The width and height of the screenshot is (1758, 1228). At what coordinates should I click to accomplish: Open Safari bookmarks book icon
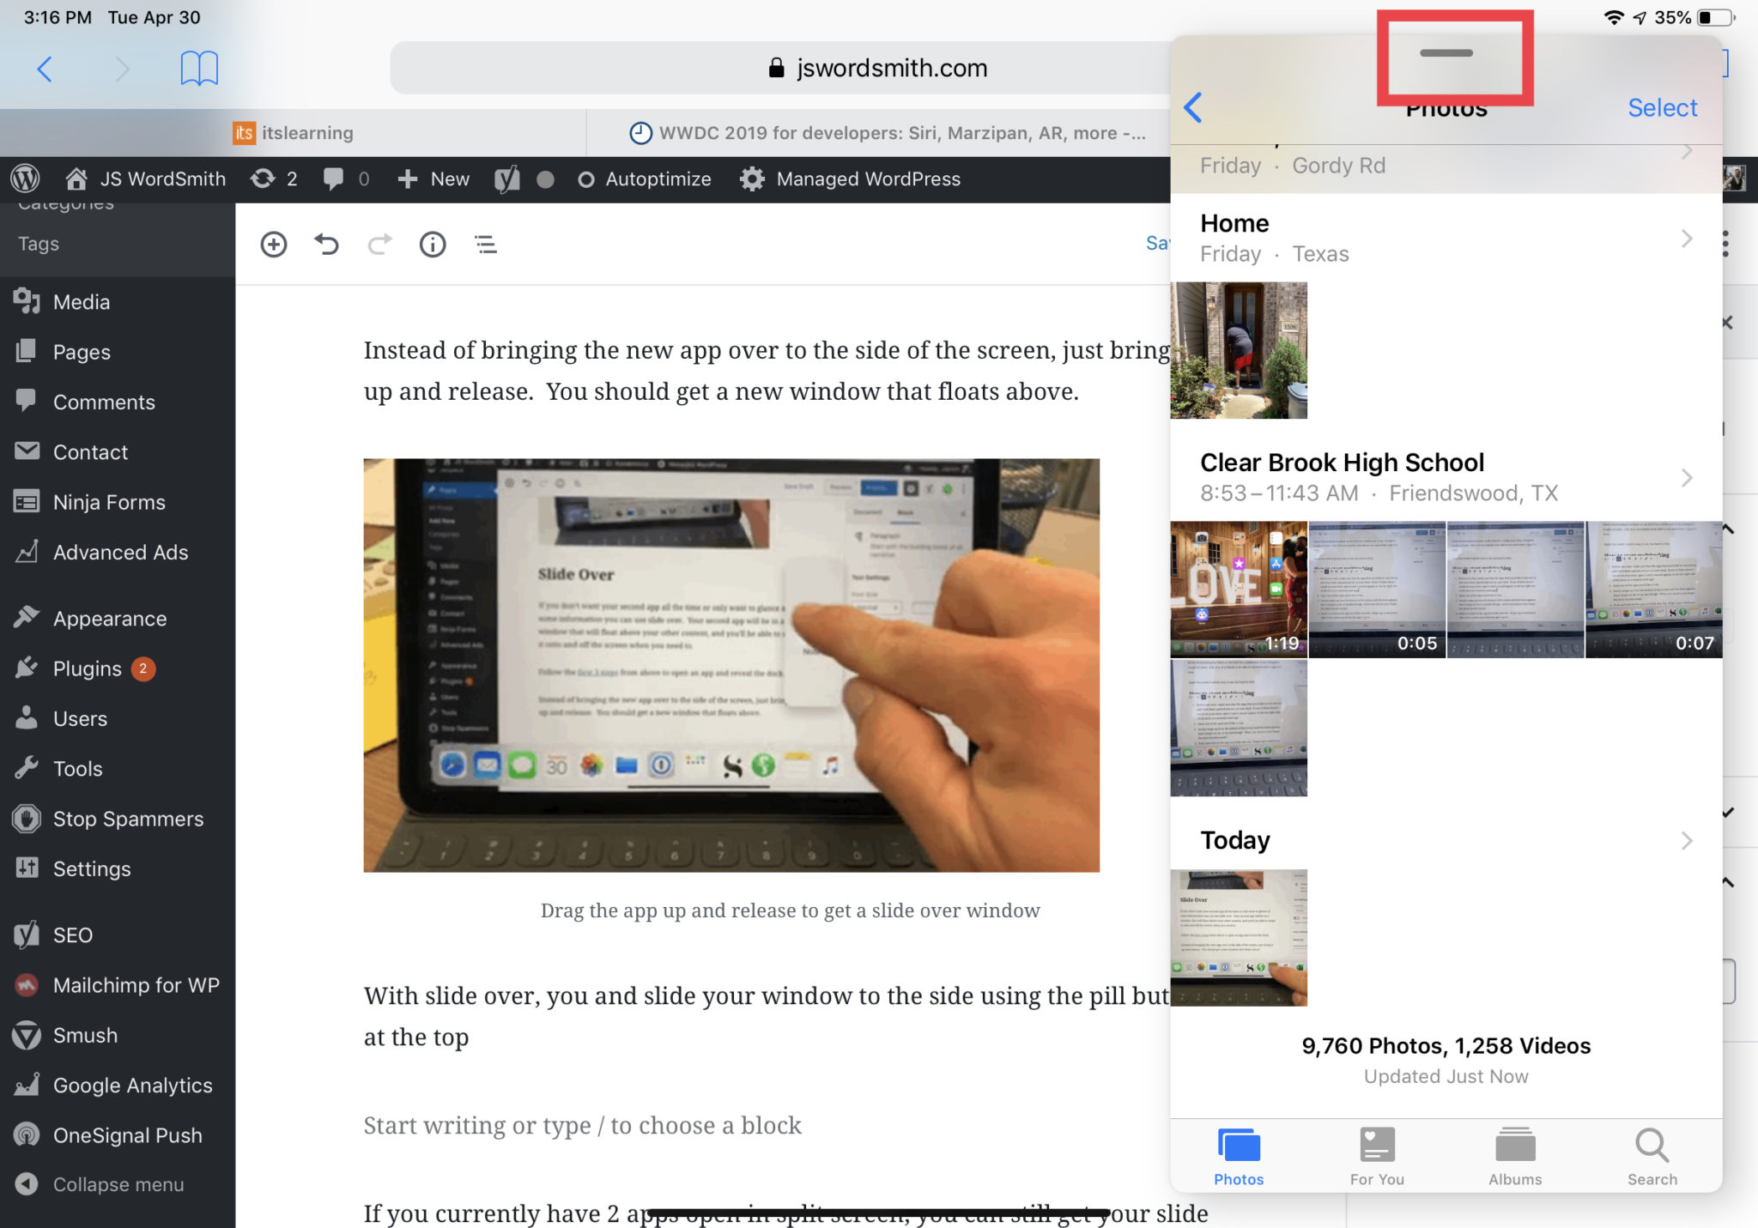point(199,68)
